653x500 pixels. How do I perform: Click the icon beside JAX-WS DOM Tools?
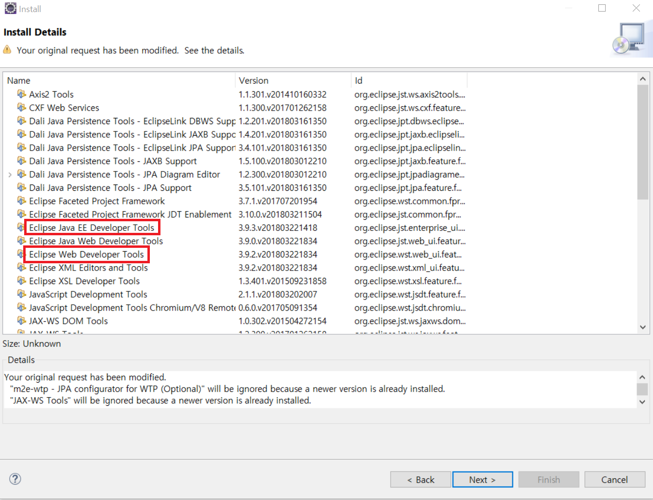(22, 320)
